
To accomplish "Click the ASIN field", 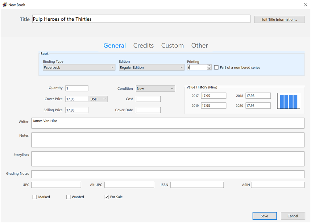I will click(278, 185).
